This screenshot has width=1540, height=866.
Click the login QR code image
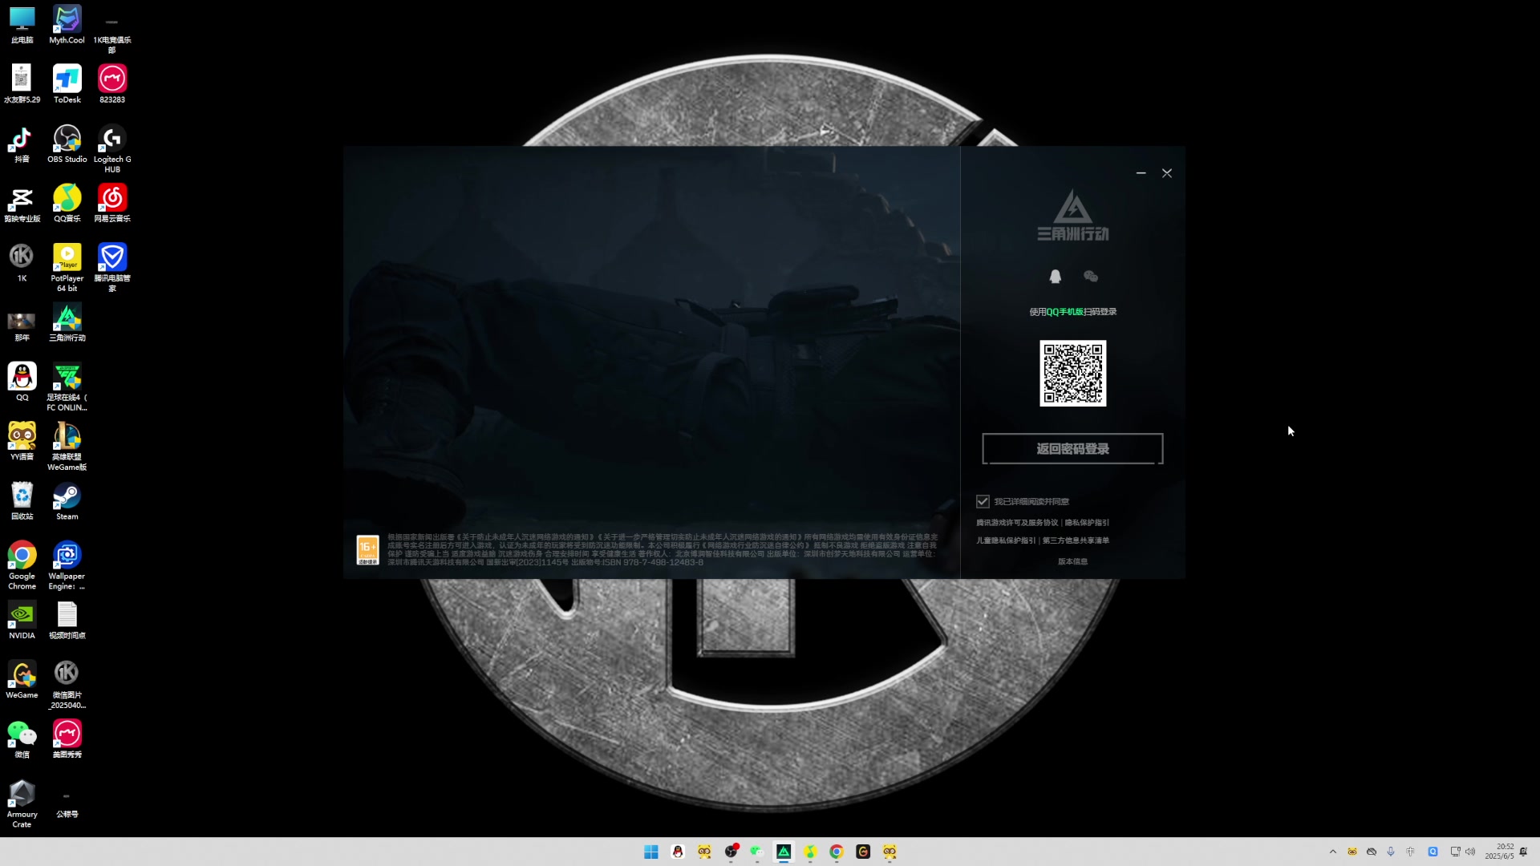tap(1072, 373)
